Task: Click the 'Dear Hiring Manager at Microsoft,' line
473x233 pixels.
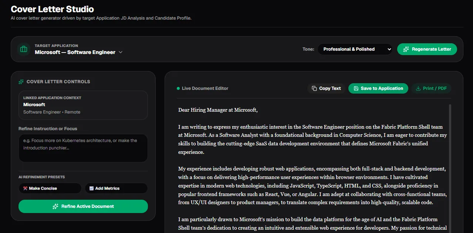Action: coord(218,110)
